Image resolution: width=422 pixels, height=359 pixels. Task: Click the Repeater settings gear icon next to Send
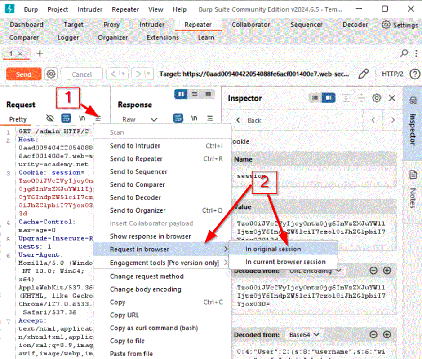pos(51,74)
